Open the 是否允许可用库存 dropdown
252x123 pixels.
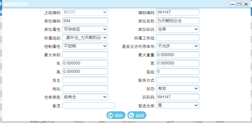click(177, 46)
